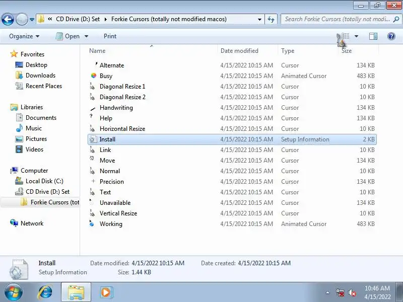Viewport: 403px width, 302px height.
Task: Select the Working animated cursor icon
Action: pyautogui.click(x=92, y=223)
